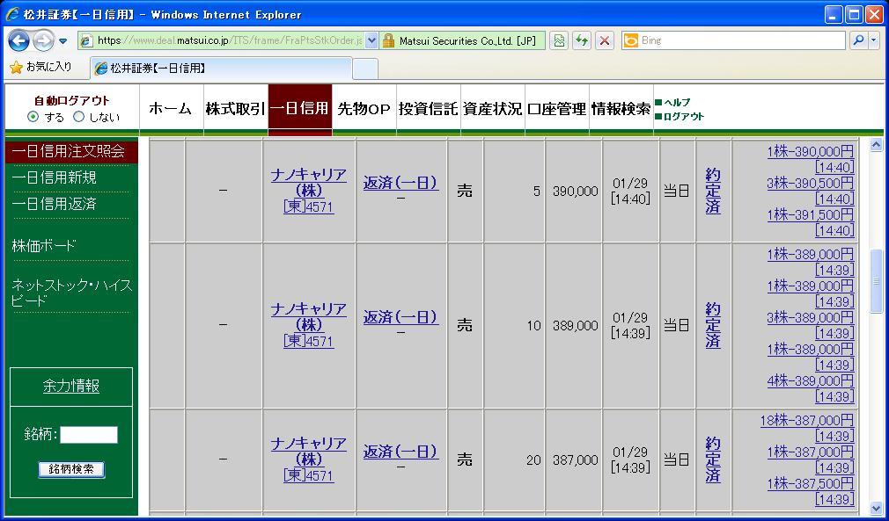Open 返済(一日) link in the 390,000 row
Viewport: 889px width, 521px height.
[400, 183]
